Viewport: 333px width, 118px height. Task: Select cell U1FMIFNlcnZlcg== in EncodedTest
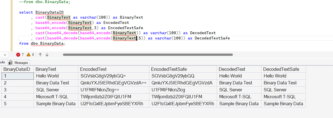[114, 90]
